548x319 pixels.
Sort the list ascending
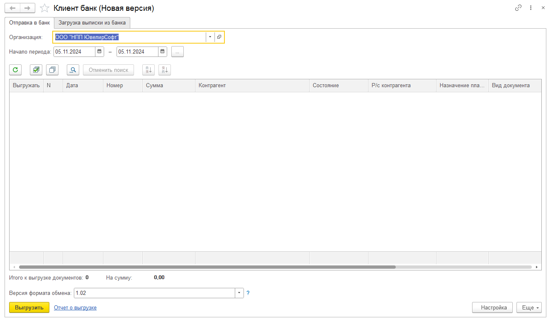149,70
